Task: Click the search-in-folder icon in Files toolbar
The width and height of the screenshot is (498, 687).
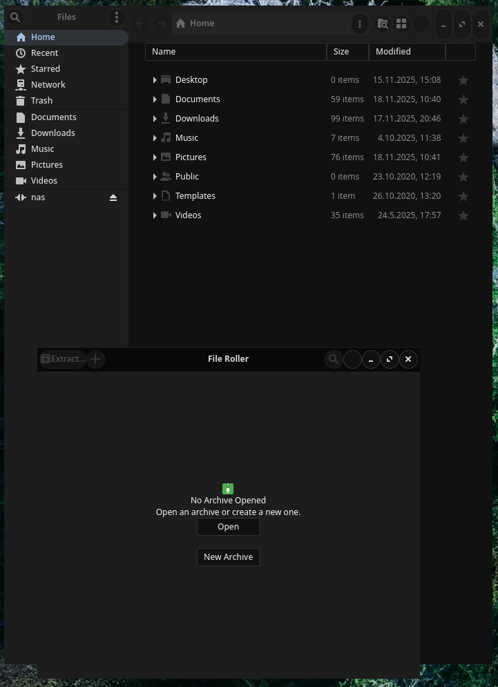Action: [x=383, y=24]
